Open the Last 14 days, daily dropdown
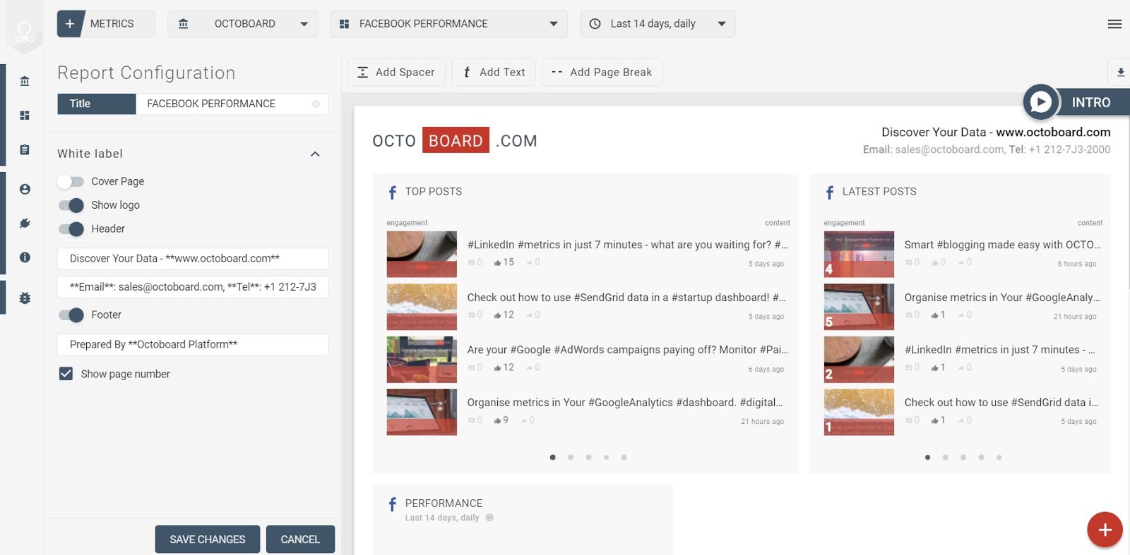Viewport: 1130px width, 555px height. point(658,24)
